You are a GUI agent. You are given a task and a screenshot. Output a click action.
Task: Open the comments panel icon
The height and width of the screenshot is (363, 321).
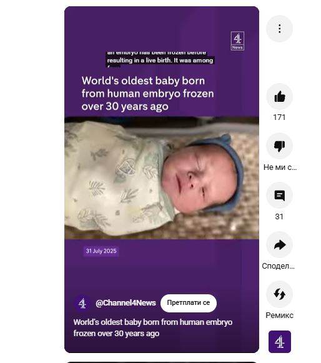click(x=279, y=196)
